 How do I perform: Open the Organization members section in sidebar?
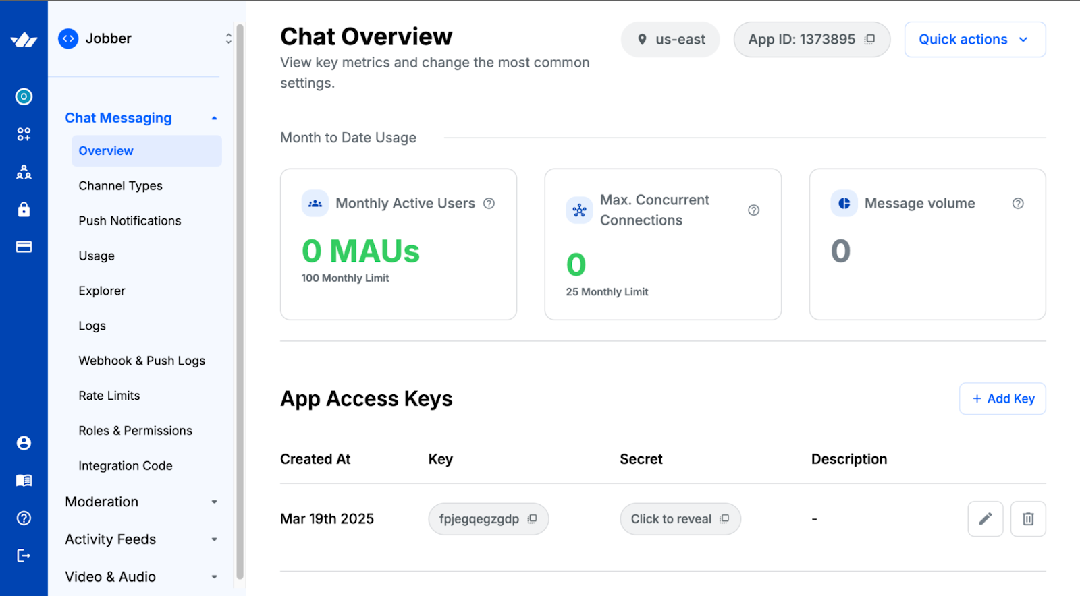(24, 172)
